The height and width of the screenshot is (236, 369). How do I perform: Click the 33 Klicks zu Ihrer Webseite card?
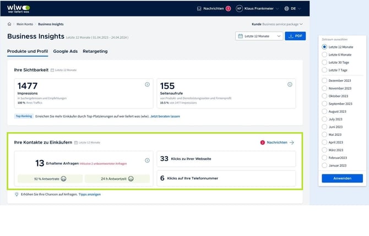pos(226,159)
